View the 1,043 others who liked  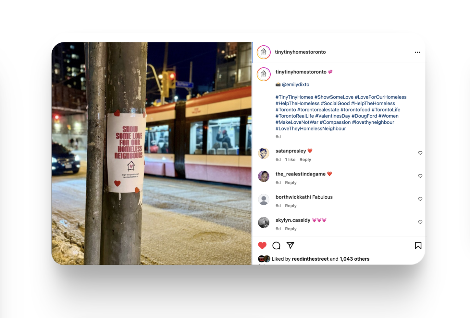(354, 259)
